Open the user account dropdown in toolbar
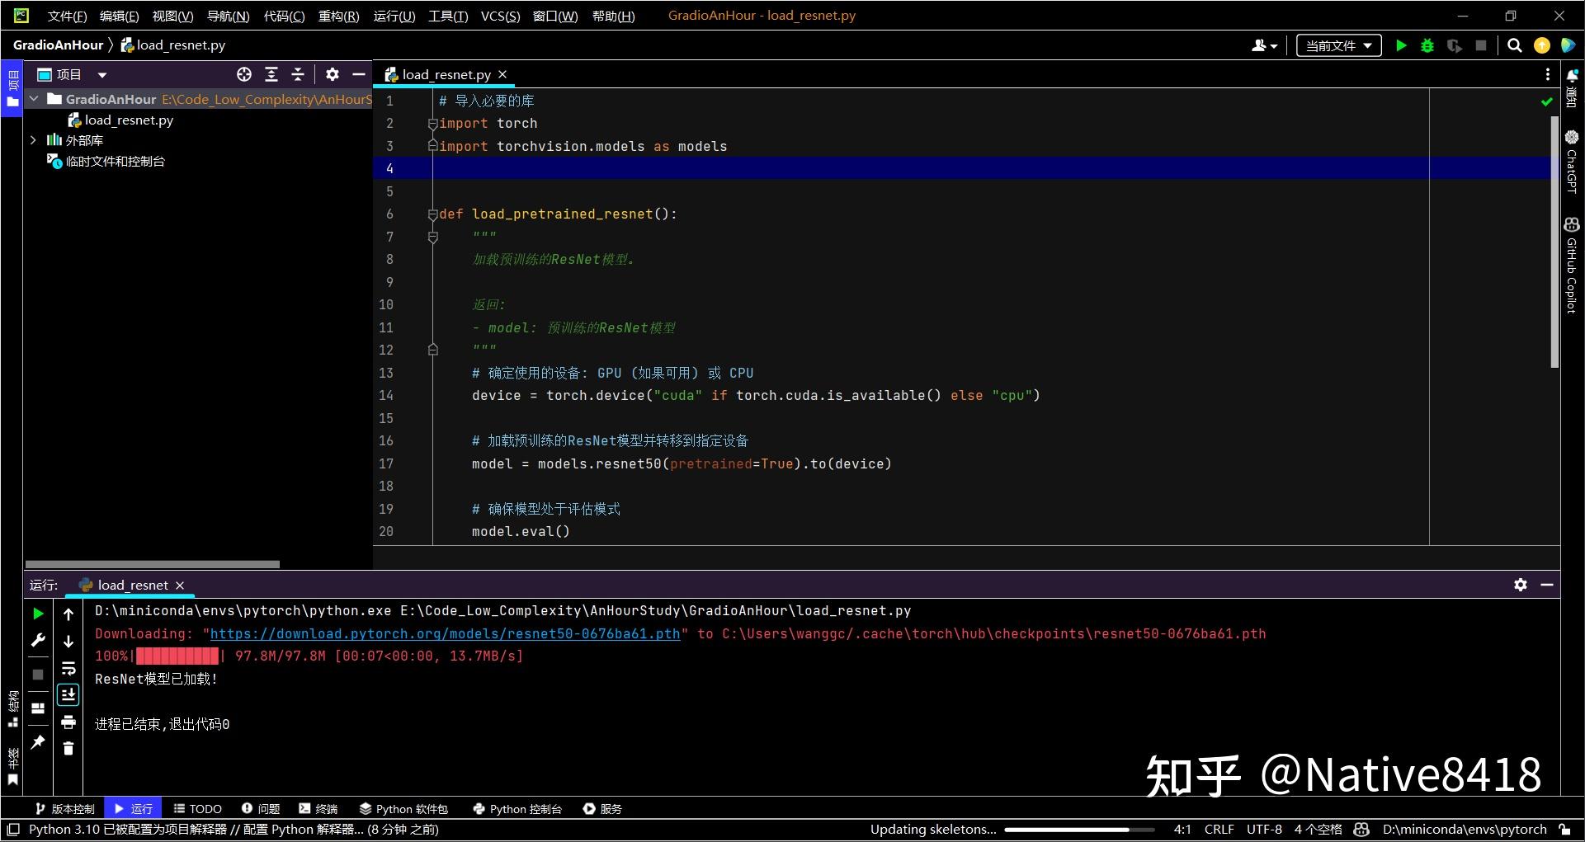The height and width of the screenshot is (842, 1585). [1264, 45]
